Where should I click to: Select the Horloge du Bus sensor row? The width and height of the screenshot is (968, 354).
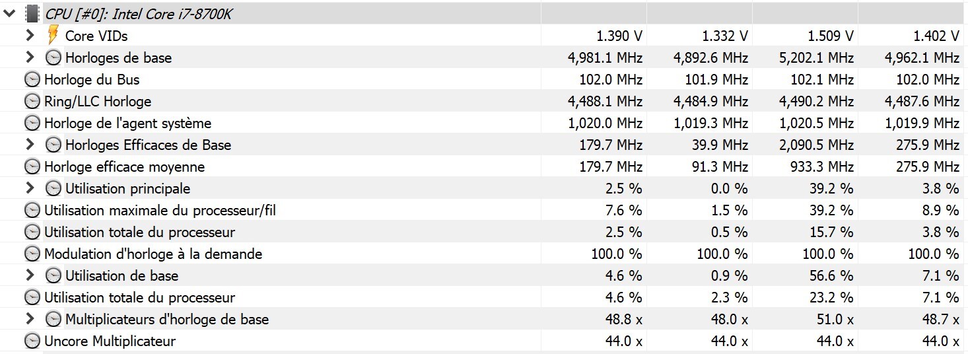[x=92, y=79]
